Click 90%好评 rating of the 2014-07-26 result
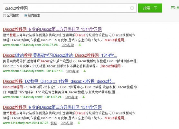This screenshot has height=129, width=179. 68,45
